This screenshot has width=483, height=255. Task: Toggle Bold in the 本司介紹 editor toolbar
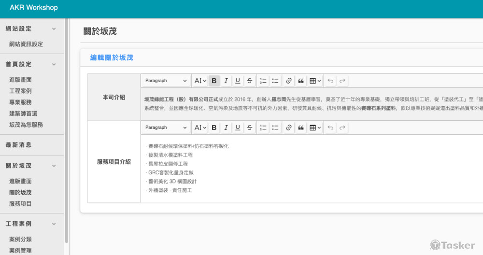point(214,81)
